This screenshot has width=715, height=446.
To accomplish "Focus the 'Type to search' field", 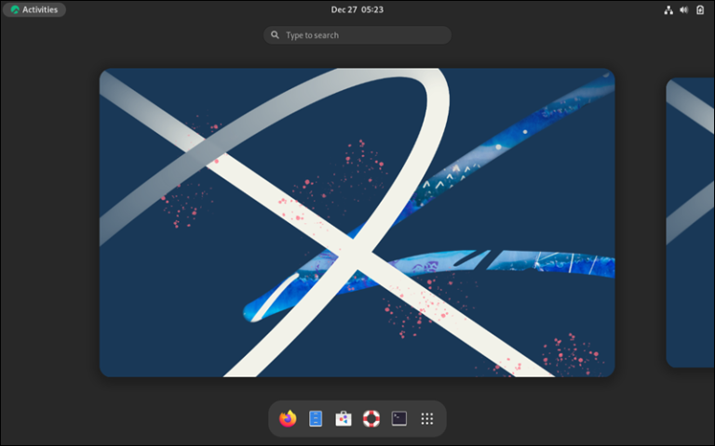I will pyautogui.click(x=363, y=35).
